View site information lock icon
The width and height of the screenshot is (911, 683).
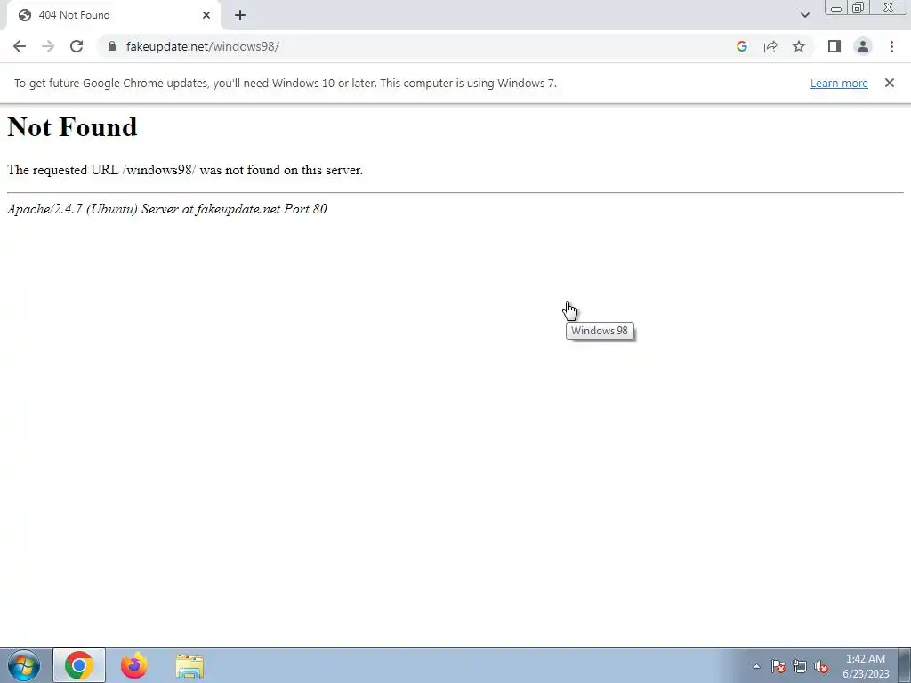click(x=112, y=46)
